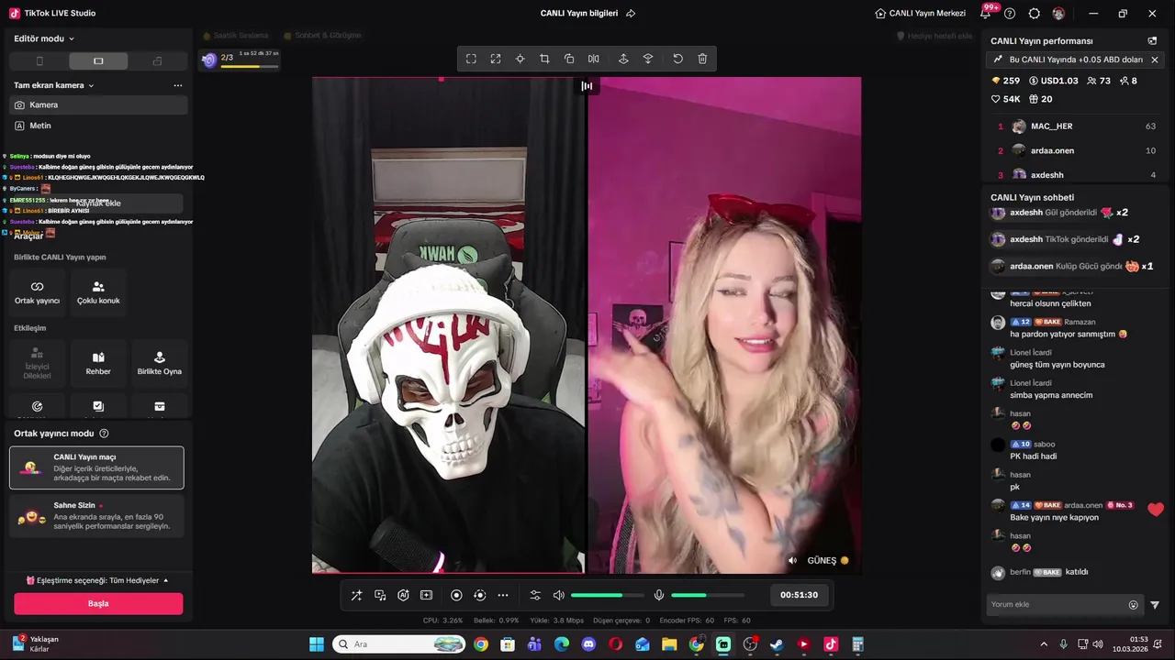Center the source with the crosshair icon
Image resolution: width=1175 pixels, height=660 pixels.
tap(520, 59)
